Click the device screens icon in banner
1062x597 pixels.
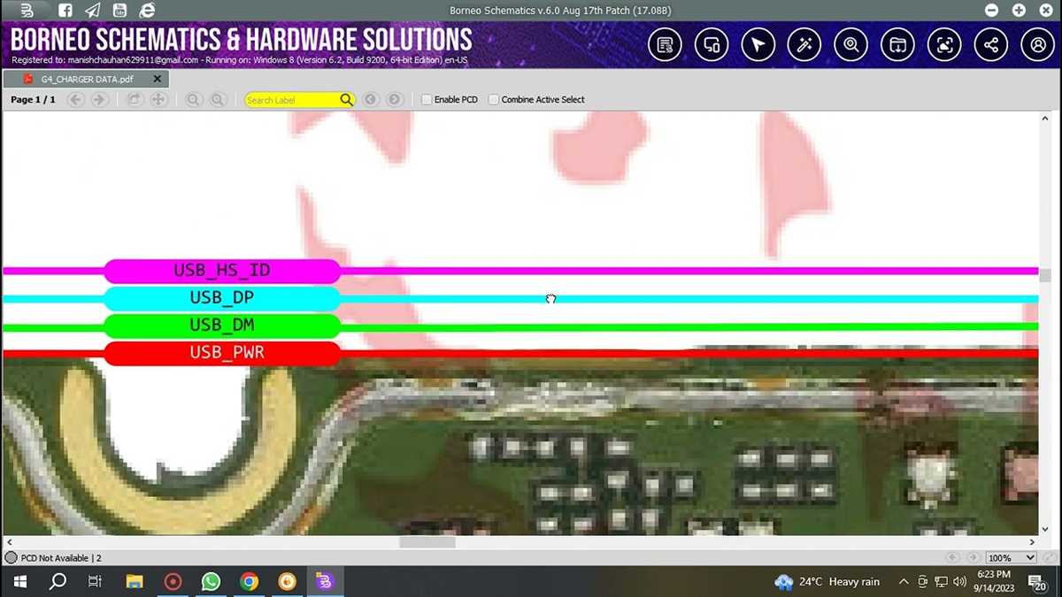click(712, 44)
